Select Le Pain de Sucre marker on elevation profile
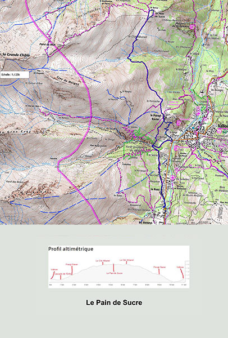 pos(115,273)
